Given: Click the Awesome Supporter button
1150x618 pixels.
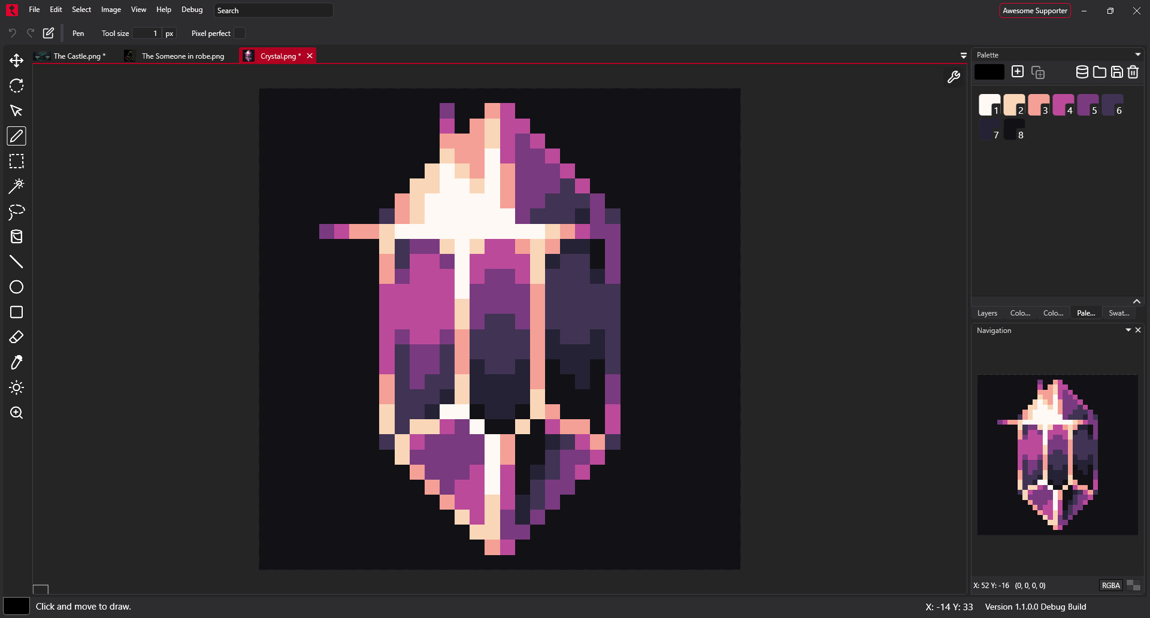Looking at the screenshot, I should 1034,11.
